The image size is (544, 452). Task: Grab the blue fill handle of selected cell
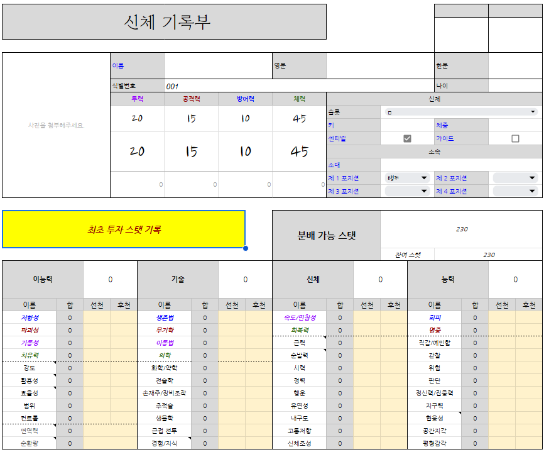pyautogui.click(x=246, y=248)
